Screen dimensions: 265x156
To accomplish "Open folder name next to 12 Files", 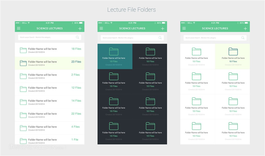I will coord(42,88).
